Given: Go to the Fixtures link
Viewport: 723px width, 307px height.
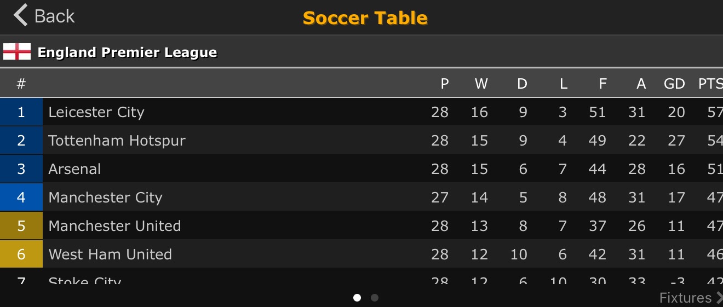Looking at the screenshot, I should [x=685, y=298].
